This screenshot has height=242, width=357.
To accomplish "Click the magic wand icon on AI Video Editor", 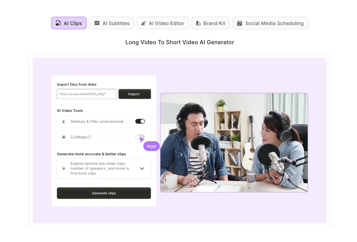I will click(x=144, y=23).
